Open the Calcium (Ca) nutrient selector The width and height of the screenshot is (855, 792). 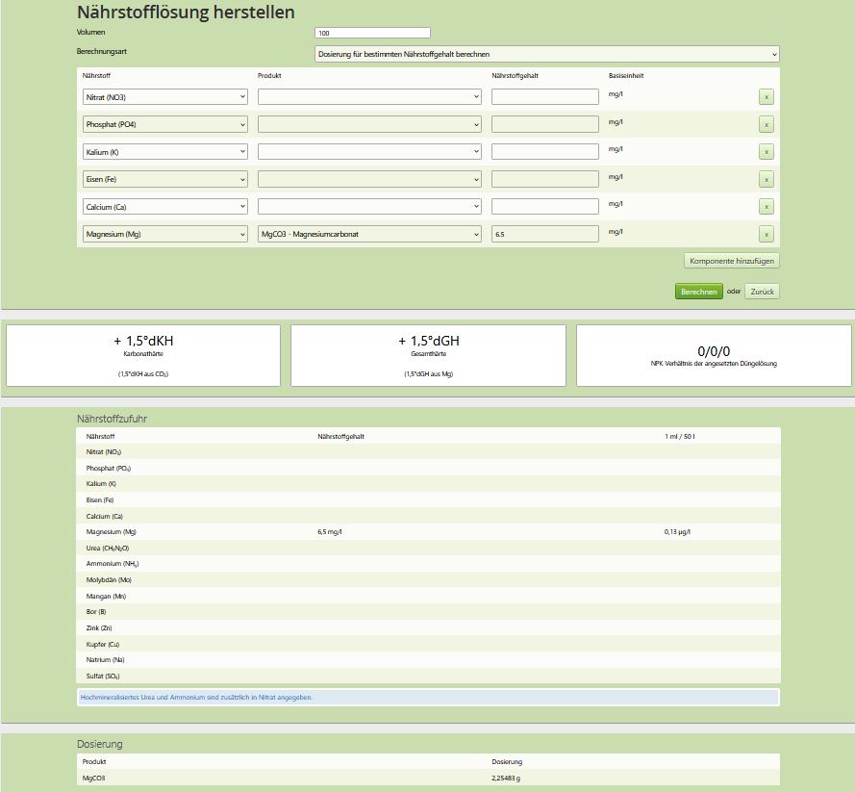pos(164,207)
